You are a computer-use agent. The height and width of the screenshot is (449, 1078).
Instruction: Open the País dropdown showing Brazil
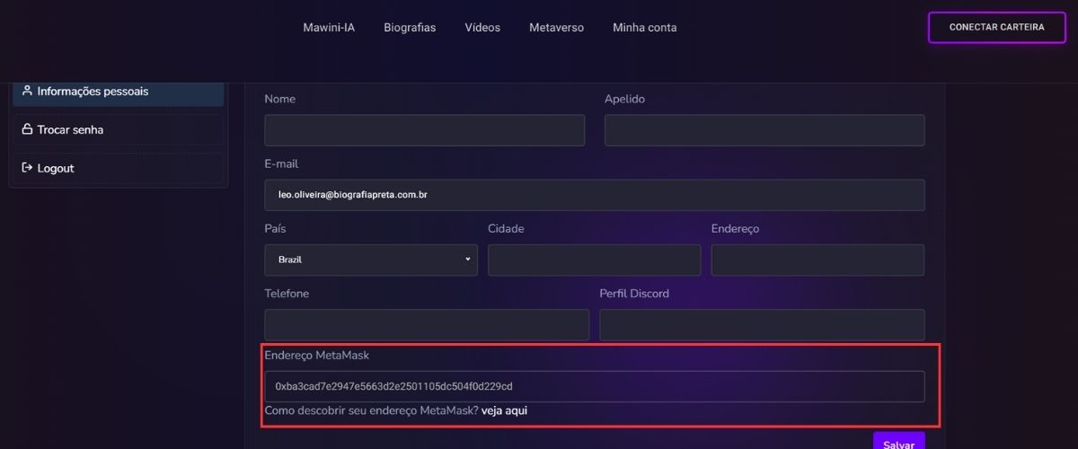click(371, 260)
